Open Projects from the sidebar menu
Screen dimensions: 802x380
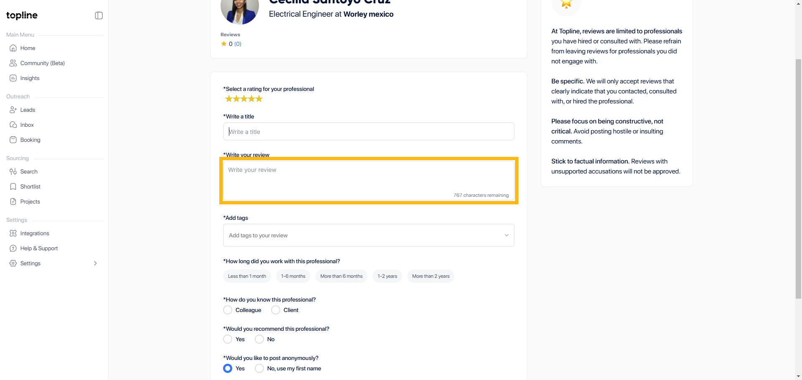click(x=30, y=201)
